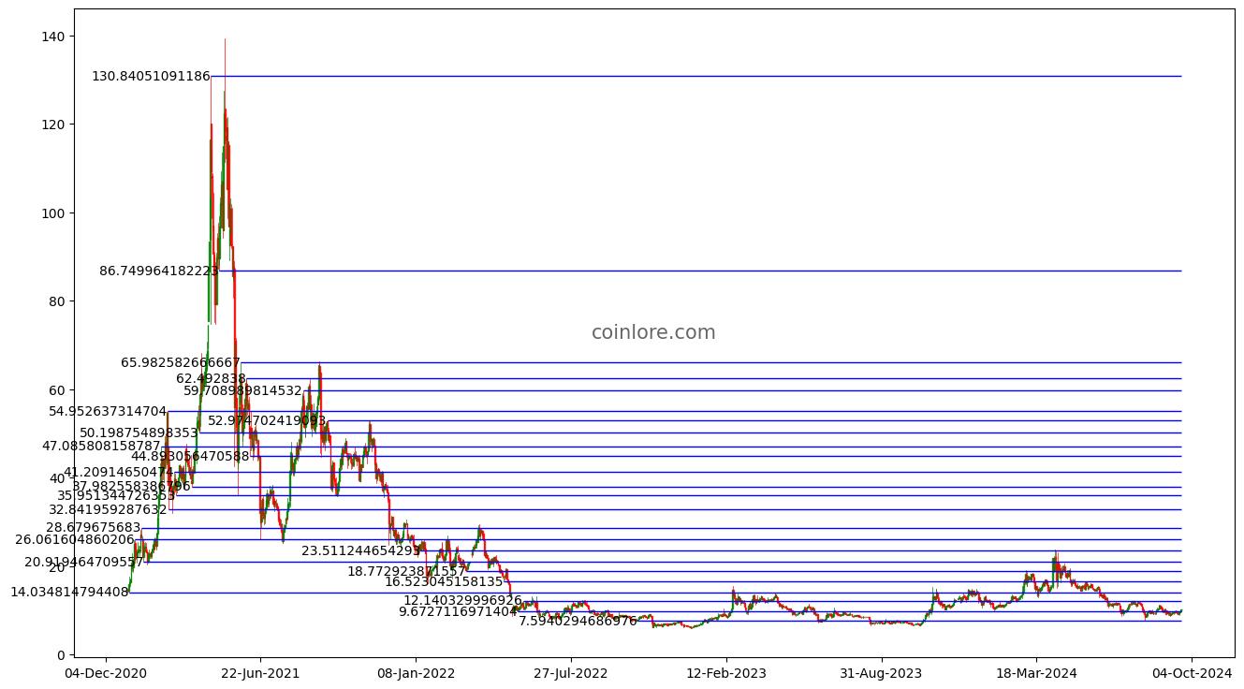Click the 80 y-axis tick label
Screen dimensions: 1244x689
click(x=57, y=301)
